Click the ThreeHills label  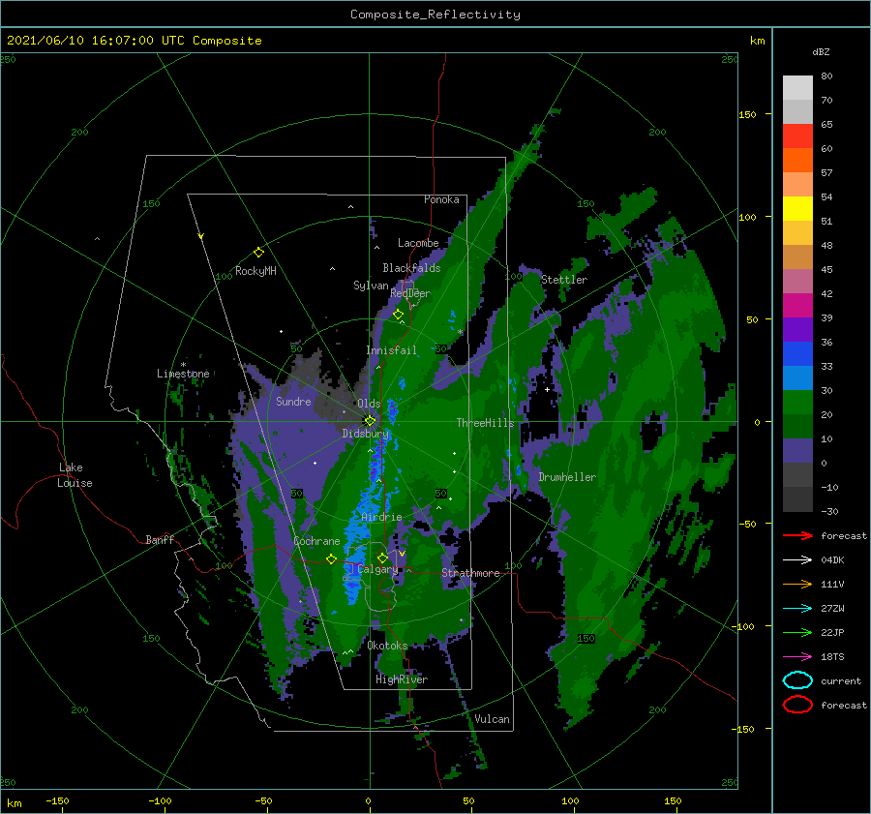[x=486, y=423]
